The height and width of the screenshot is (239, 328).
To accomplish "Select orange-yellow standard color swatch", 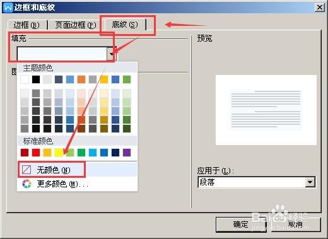I will (x=47, y=153).
